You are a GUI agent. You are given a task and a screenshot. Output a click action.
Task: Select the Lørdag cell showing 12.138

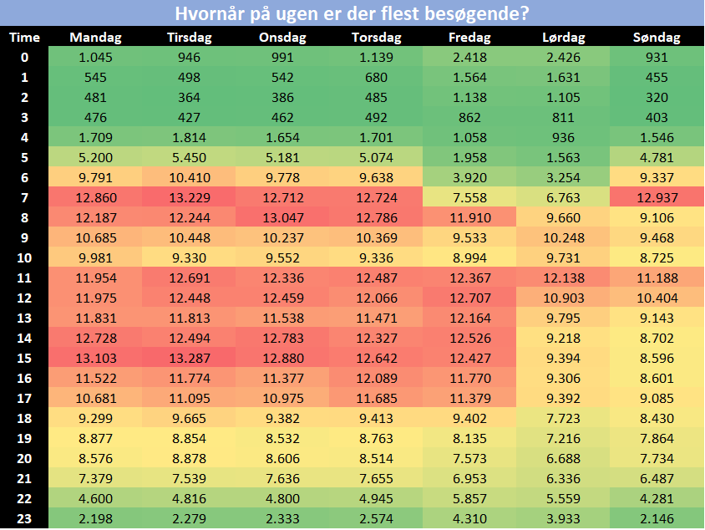tap(563, 278)
